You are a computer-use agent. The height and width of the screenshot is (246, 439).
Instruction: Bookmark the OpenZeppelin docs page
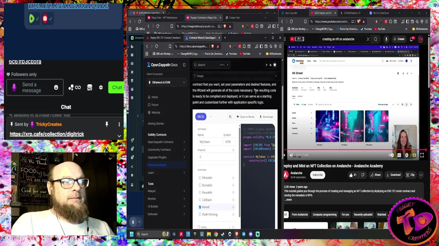(170, 46)
